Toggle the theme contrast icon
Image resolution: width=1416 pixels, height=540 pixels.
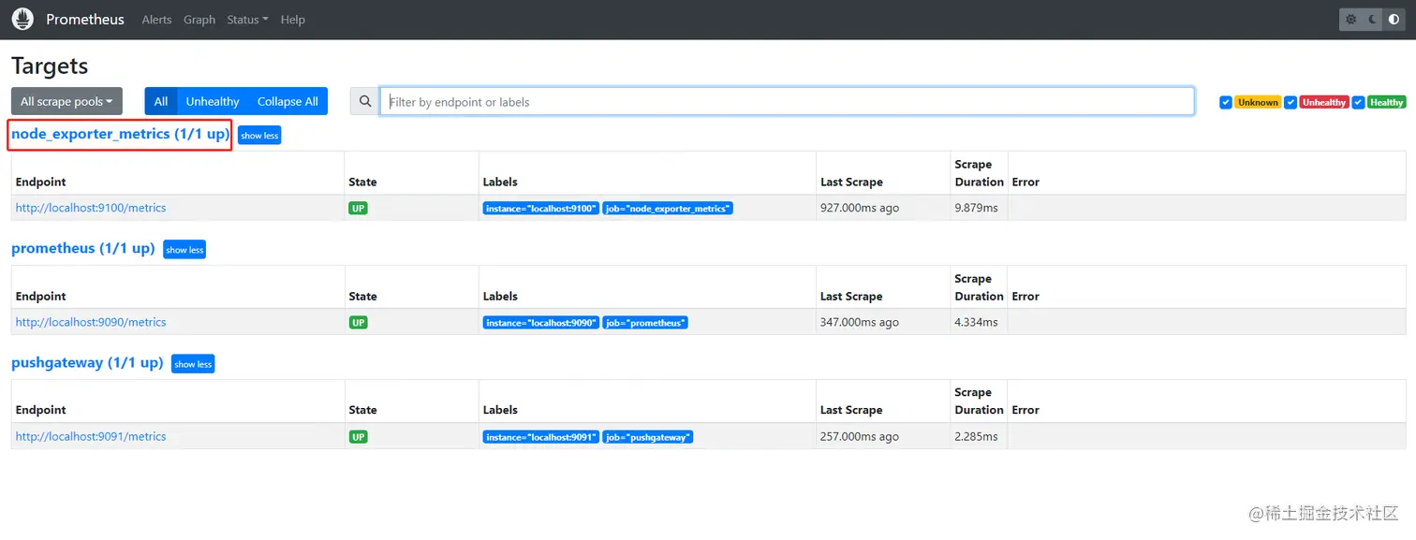click(x=1394, y=19)
